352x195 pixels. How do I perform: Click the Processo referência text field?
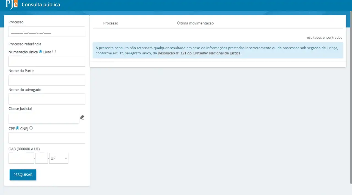(47, 61)
